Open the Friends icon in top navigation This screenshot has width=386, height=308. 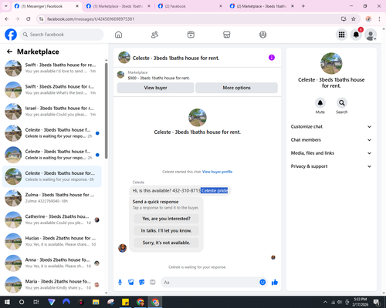154,35
